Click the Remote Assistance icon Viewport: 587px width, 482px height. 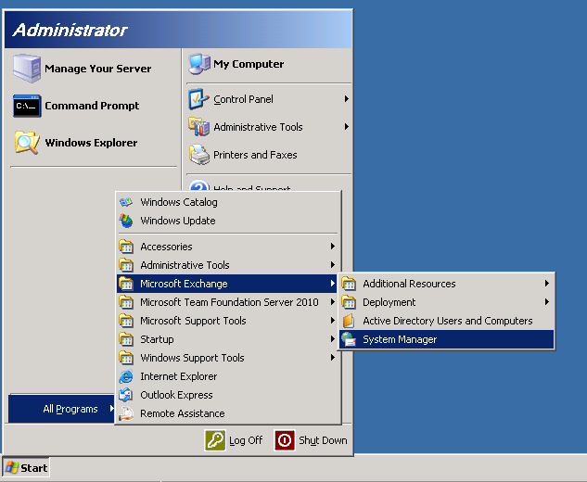(126, 413)
